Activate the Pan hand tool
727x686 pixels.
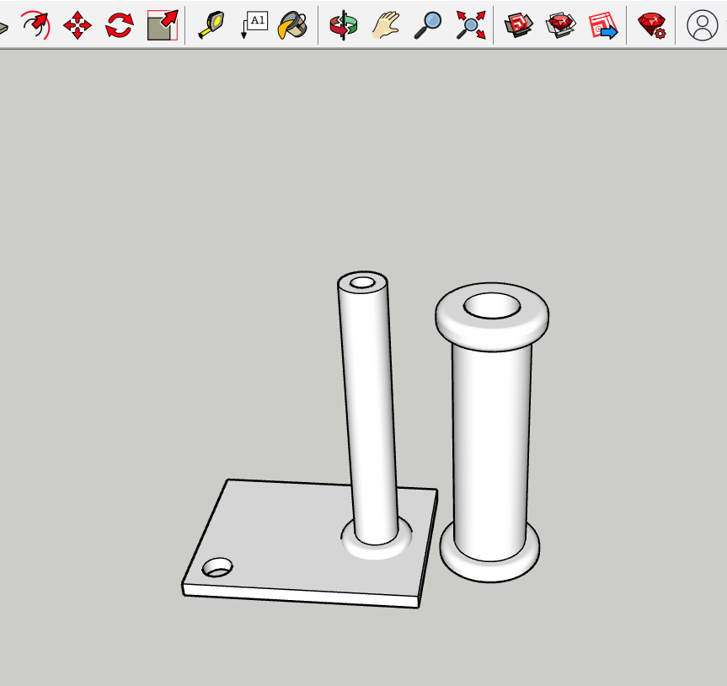[x=386, y=25]
